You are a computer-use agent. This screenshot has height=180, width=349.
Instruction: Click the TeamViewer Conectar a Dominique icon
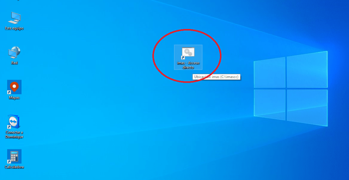14,122
